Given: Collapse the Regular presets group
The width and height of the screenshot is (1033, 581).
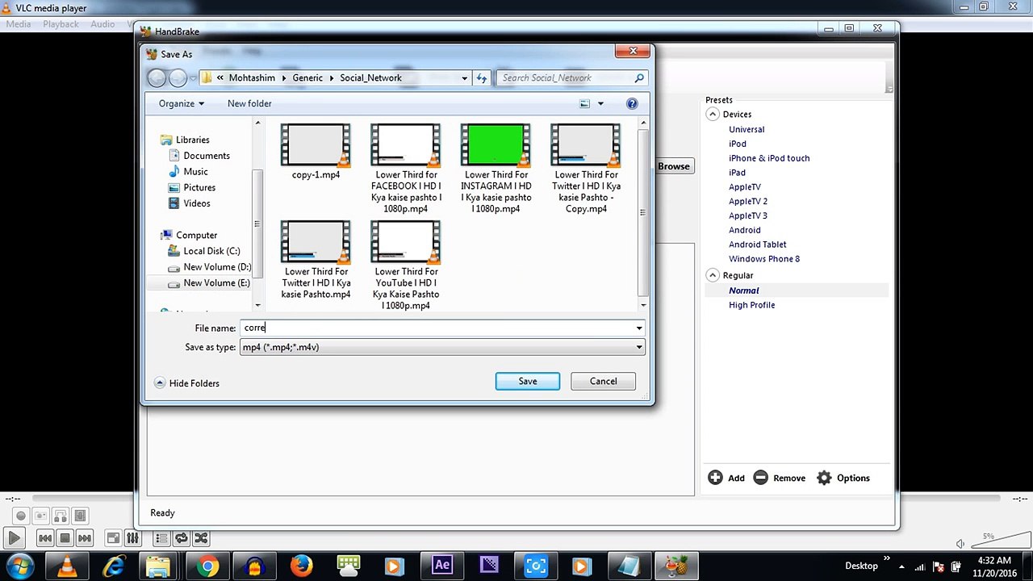Looking at the screenshot, I should click(x=713, y=275).
